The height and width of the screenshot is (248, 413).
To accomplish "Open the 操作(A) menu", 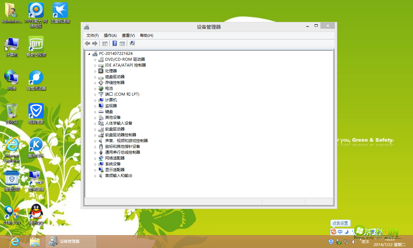I will point(110,36).
